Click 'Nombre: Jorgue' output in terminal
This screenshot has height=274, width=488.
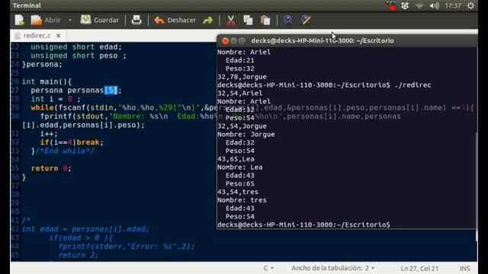[x=246, y=134]
